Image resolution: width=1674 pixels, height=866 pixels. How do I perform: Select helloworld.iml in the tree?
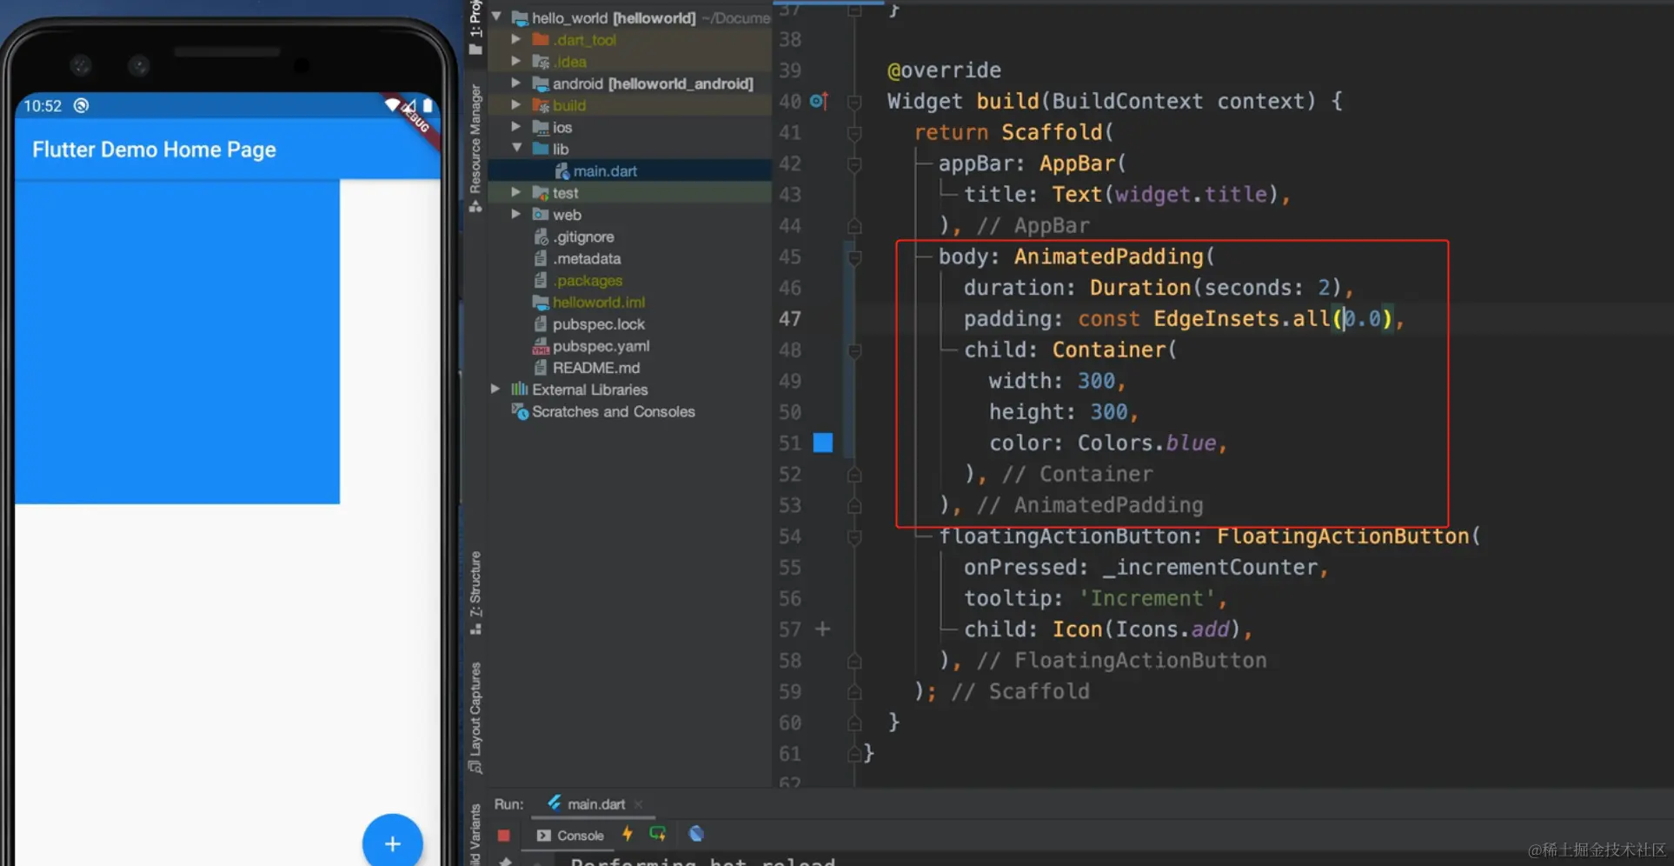click(599, 302)
